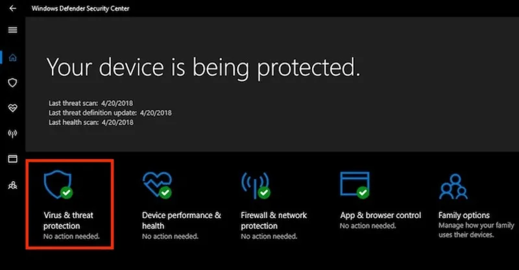The image size is (519, 270).
Task: Click the Device performance heart tile icon
Action: (x=157, y=185)
